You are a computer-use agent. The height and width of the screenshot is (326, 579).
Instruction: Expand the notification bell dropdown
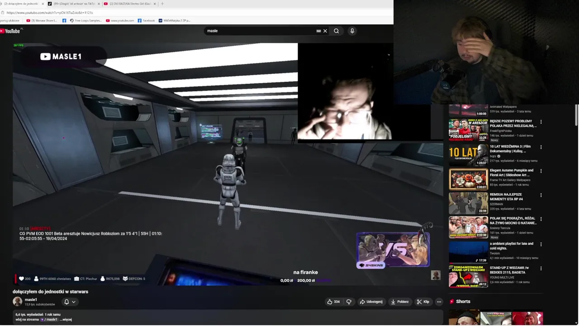pos(70,302)
